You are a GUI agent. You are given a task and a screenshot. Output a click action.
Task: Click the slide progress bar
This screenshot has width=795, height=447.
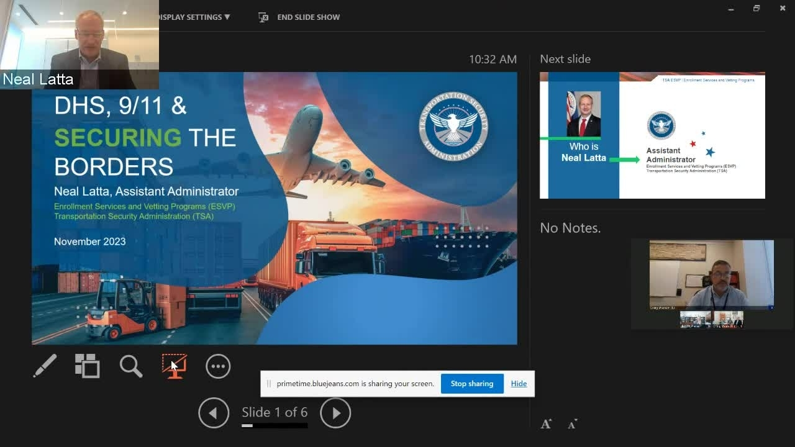[x=275, y=426]
